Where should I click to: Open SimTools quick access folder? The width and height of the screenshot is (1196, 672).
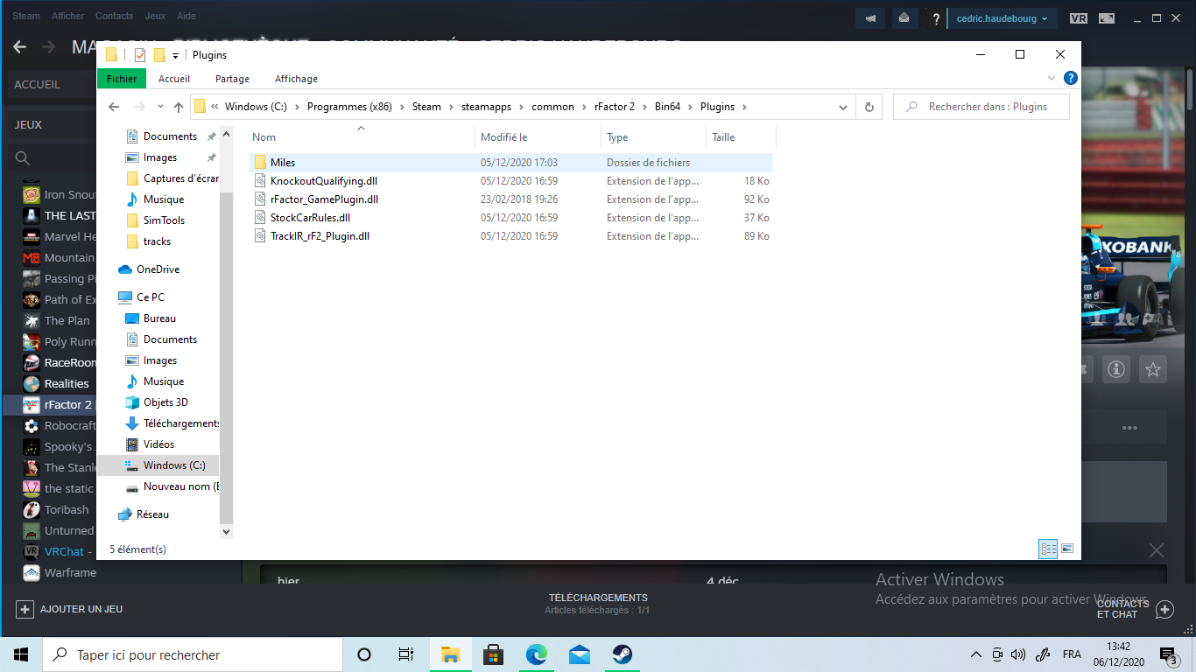[164, 220]
